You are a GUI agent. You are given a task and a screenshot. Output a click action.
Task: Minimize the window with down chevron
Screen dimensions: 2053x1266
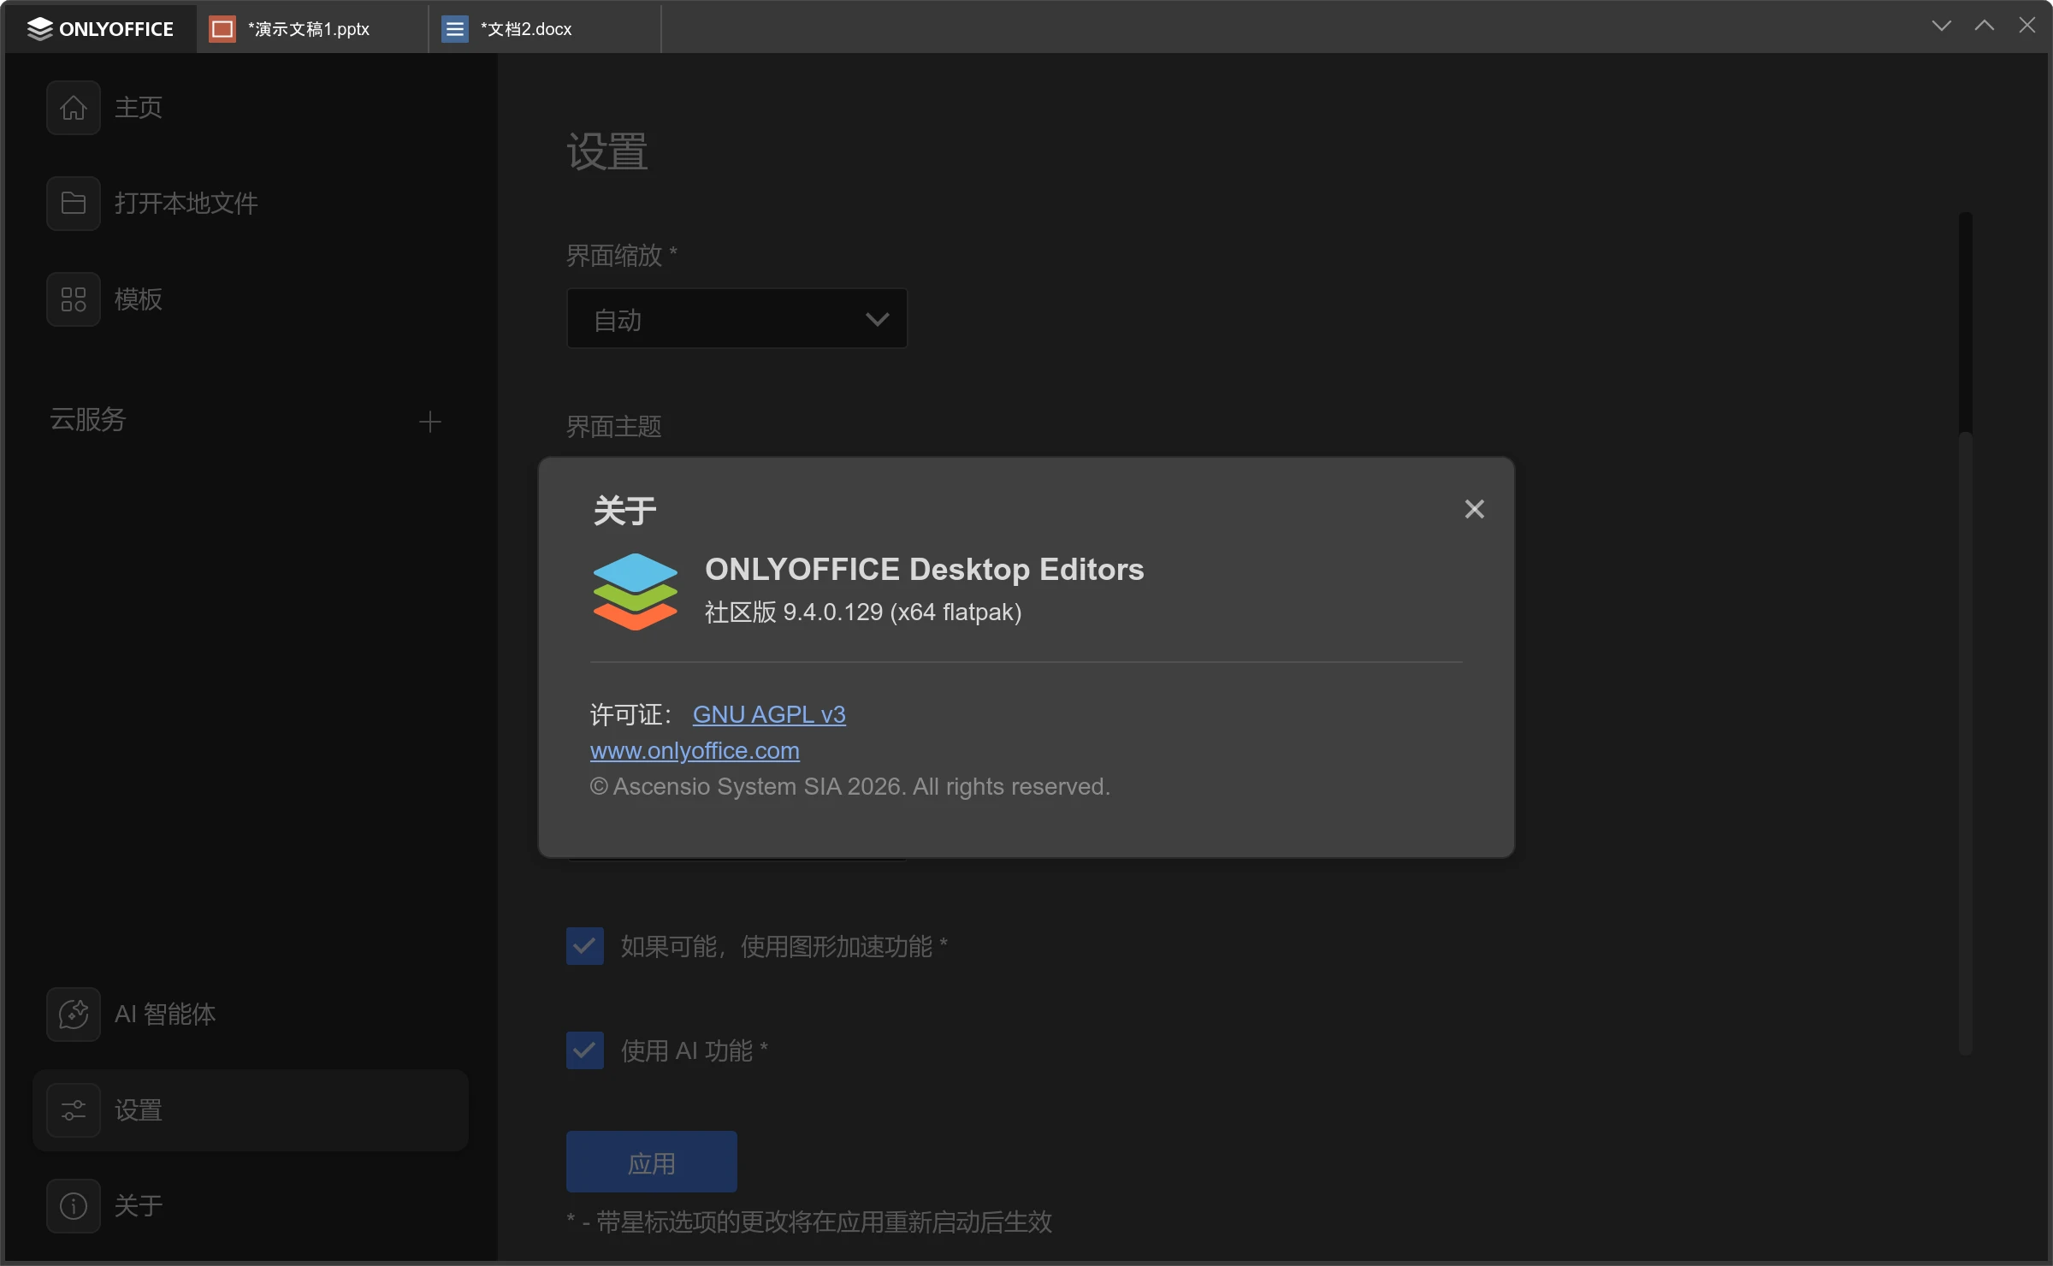[1941, 26]
